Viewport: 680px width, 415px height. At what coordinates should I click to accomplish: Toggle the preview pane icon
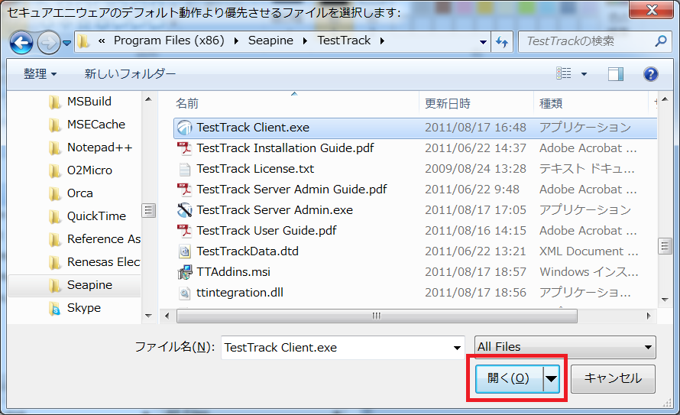click(616, 74)
